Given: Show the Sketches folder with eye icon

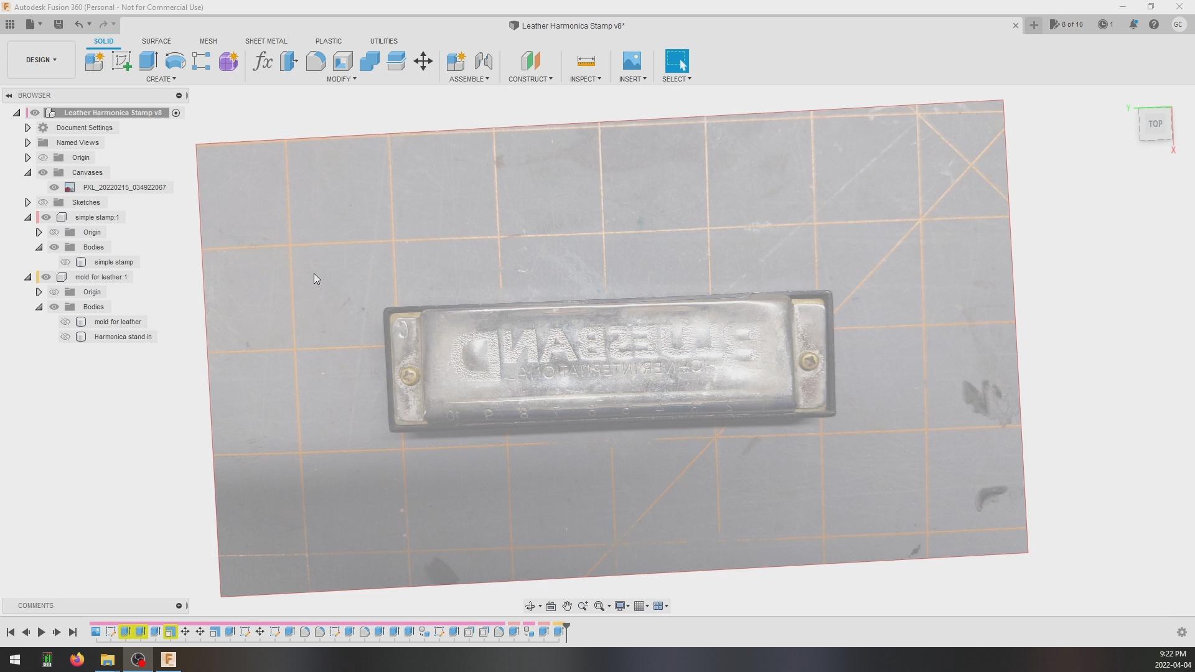Looking at the screenshot, I should [x=43, y=202].
